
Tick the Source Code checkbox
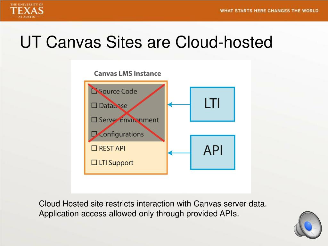pos(94,91)
